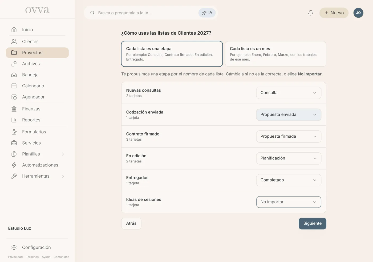Image resolution: width=373 pixels, height=262 pixels.
Task: Open notifications bell
Action: (x=311, y=13)
